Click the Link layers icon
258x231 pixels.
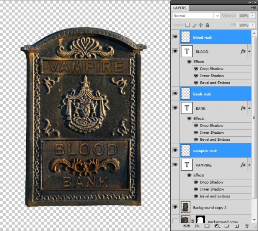tap(187, 226)
